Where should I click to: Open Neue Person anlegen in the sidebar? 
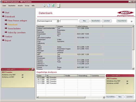click(17, 21)
